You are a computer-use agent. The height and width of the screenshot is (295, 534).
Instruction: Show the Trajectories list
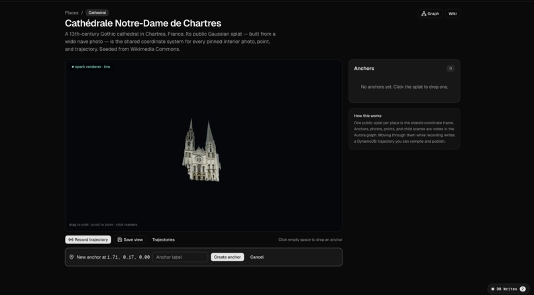(164, 239)
